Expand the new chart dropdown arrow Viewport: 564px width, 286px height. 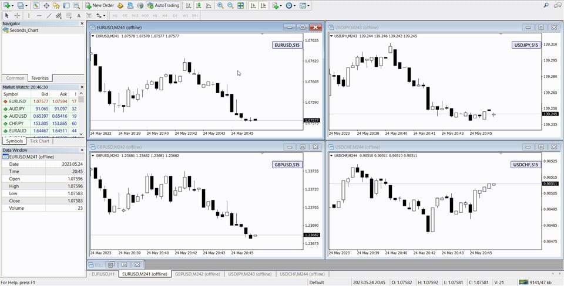click(x=12, y=6)
